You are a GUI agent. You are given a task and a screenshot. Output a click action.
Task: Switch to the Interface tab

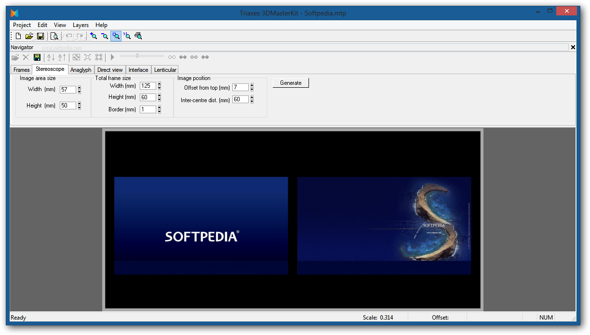(x=138, y=70)
